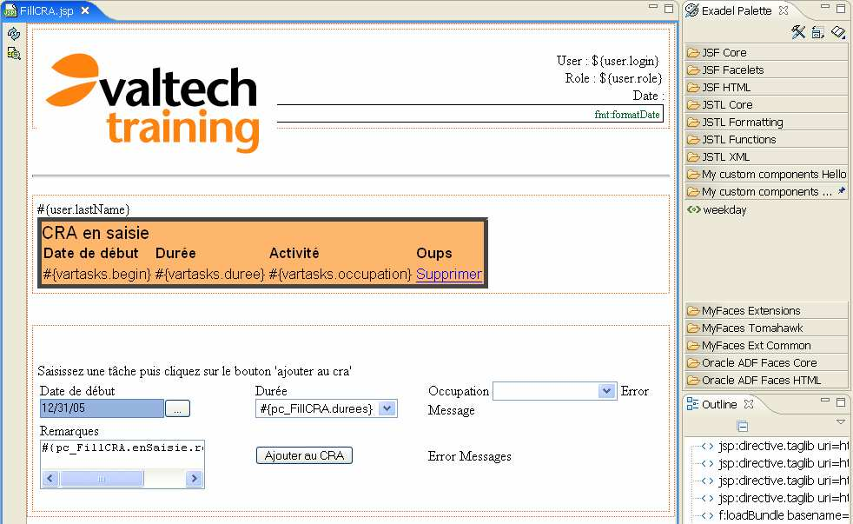The image size is (853, 524).
Task: Click the Collapse All icon in Outline
Action: (x=743, y=426)
